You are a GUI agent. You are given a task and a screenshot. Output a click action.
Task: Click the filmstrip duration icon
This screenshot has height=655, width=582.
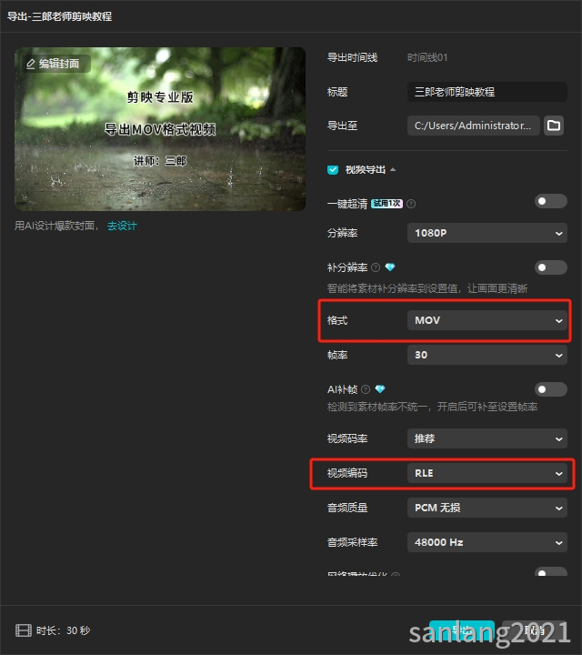(x=24, y=630)
